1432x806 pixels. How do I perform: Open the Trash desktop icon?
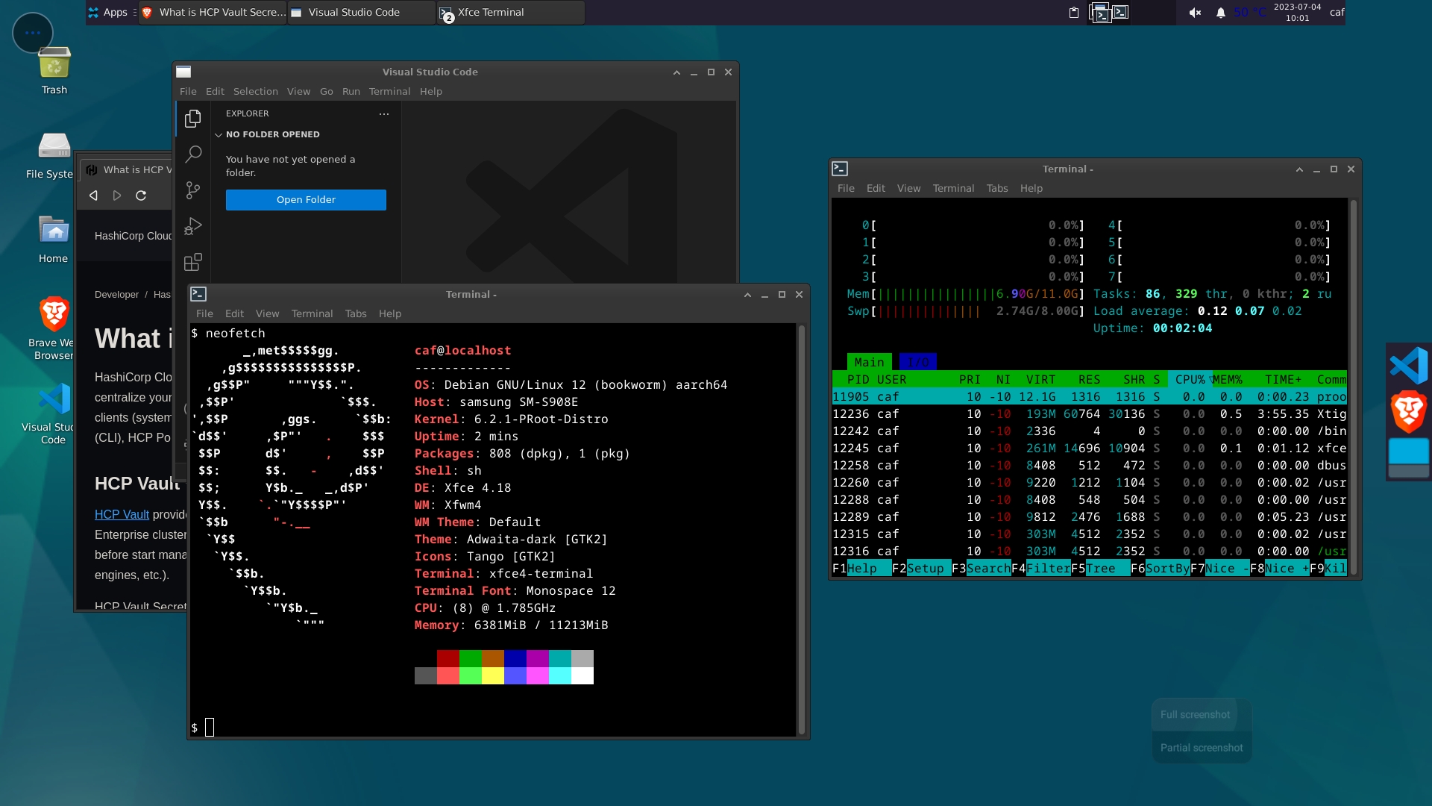[x=54, y=71]
